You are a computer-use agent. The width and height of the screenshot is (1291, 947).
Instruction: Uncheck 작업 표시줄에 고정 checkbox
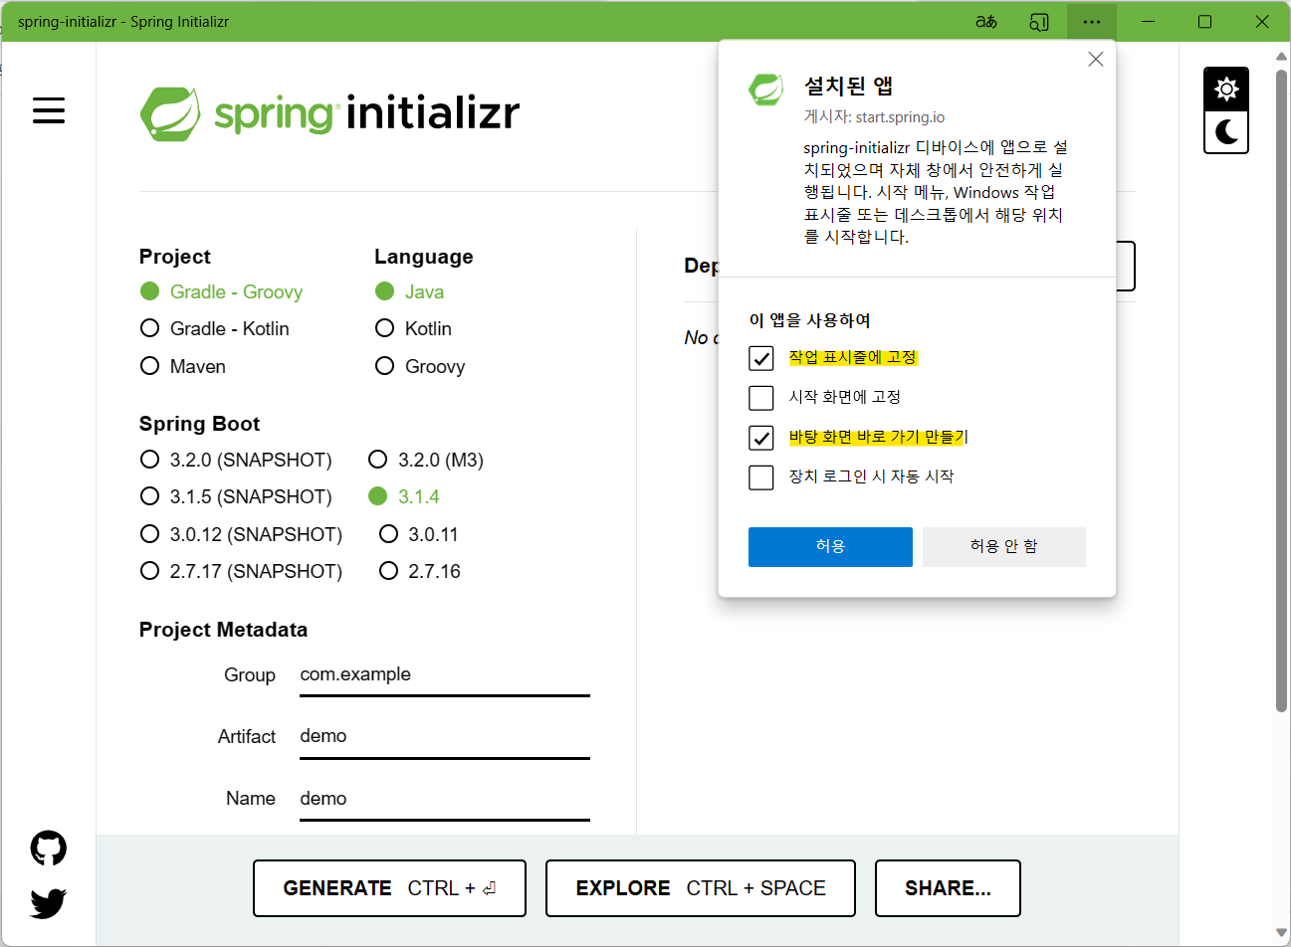761,358
